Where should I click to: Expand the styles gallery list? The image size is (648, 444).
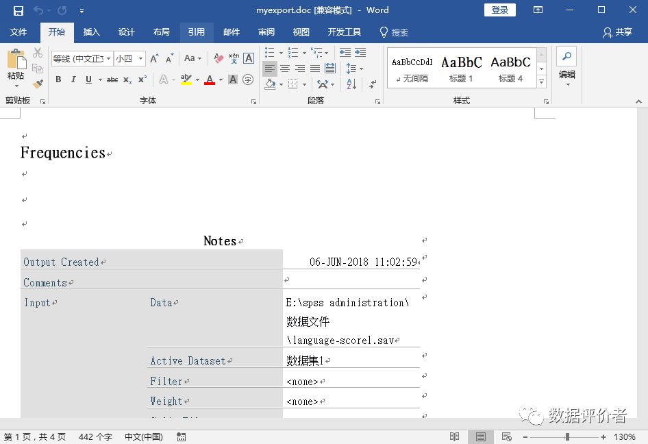(541, 82)
